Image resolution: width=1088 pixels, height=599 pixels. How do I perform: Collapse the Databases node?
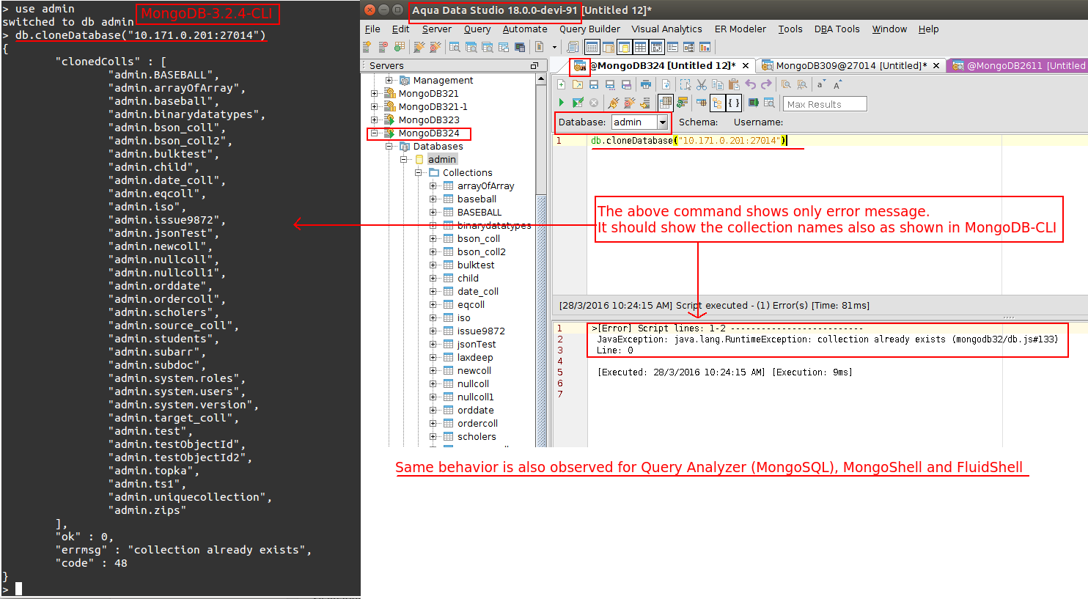[x=389, y=146]
